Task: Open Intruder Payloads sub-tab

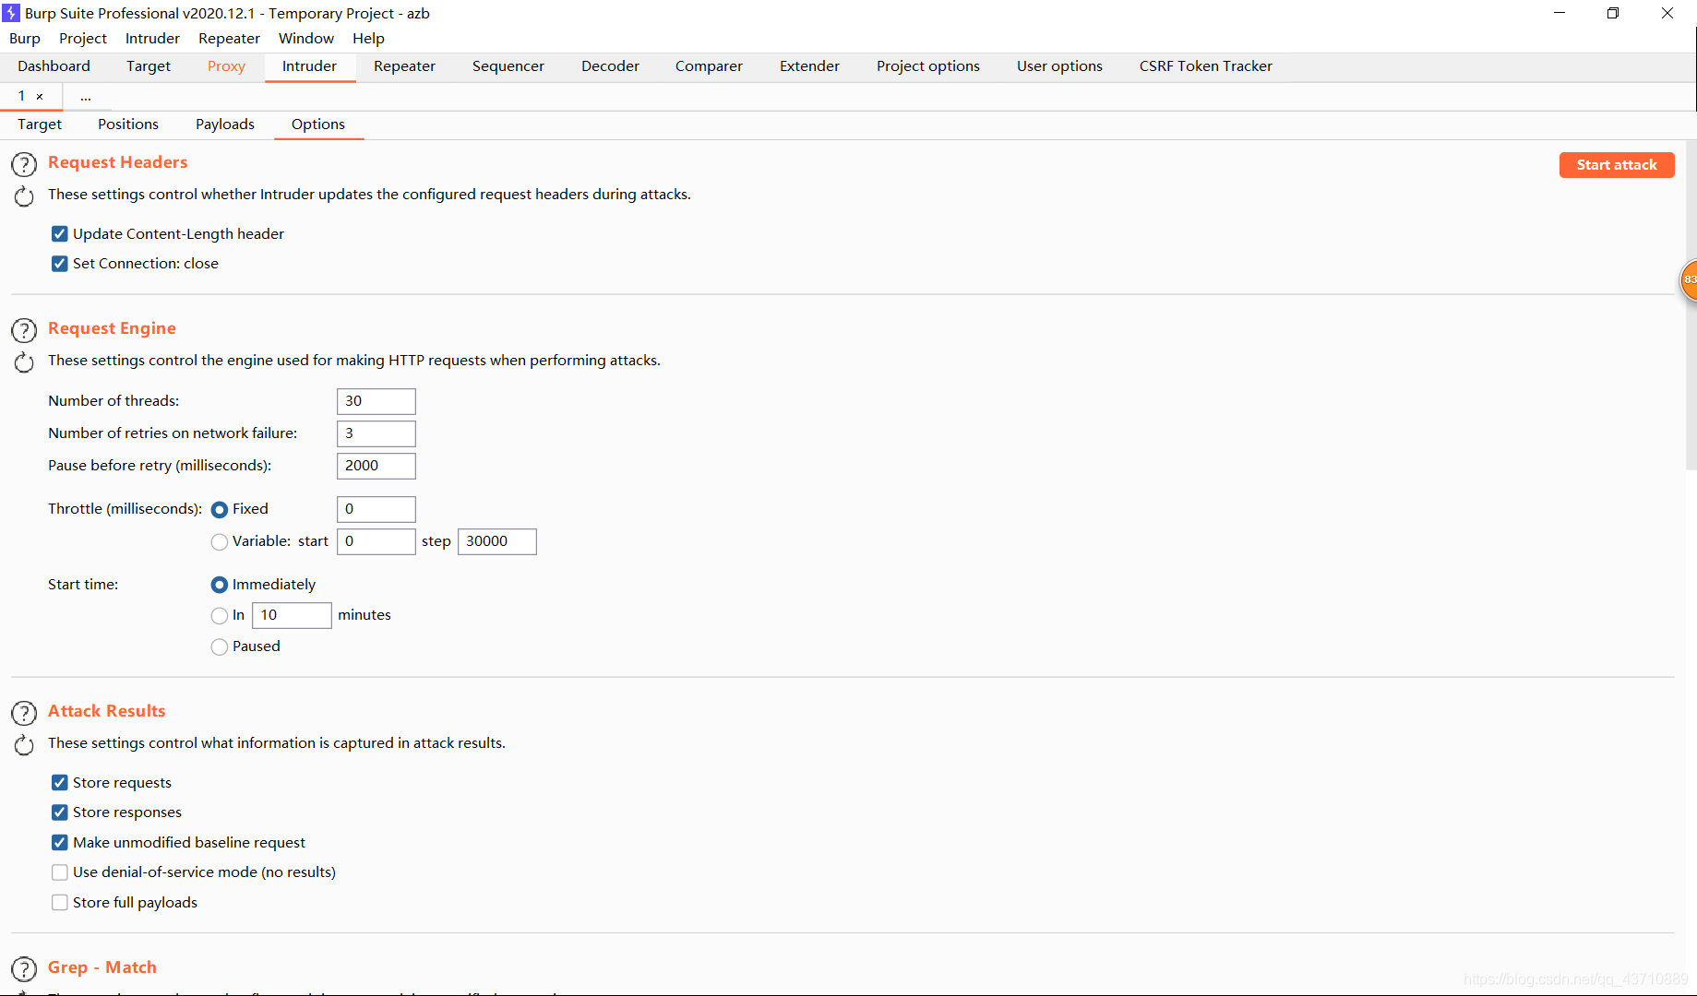Action: click(x=225, y=125)
